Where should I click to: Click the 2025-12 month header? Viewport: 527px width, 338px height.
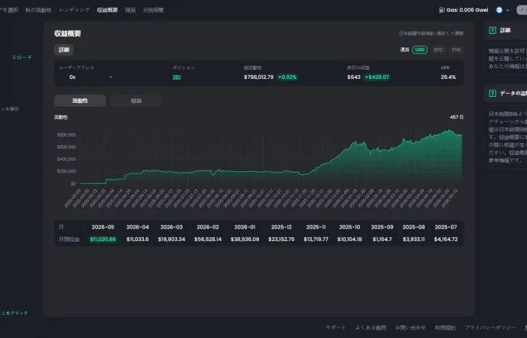point(282,227)
